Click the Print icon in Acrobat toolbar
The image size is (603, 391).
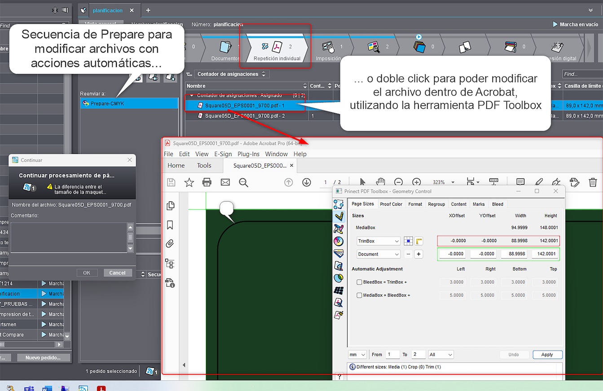[207, 182]
